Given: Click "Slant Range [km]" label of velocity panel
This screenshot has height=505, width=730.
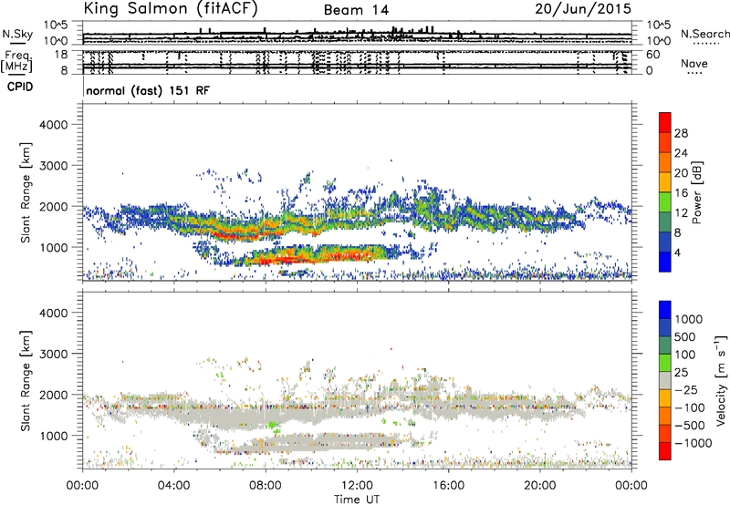Looking at the screenshot, I should pos(26,381).
